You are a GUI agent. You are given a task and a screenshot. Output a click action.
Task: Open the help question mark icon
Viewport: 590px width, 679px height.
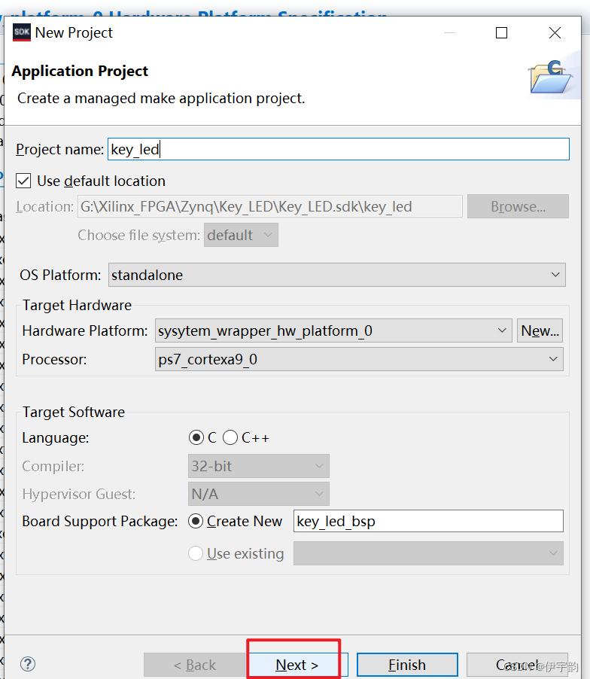(x=28, y=664)
